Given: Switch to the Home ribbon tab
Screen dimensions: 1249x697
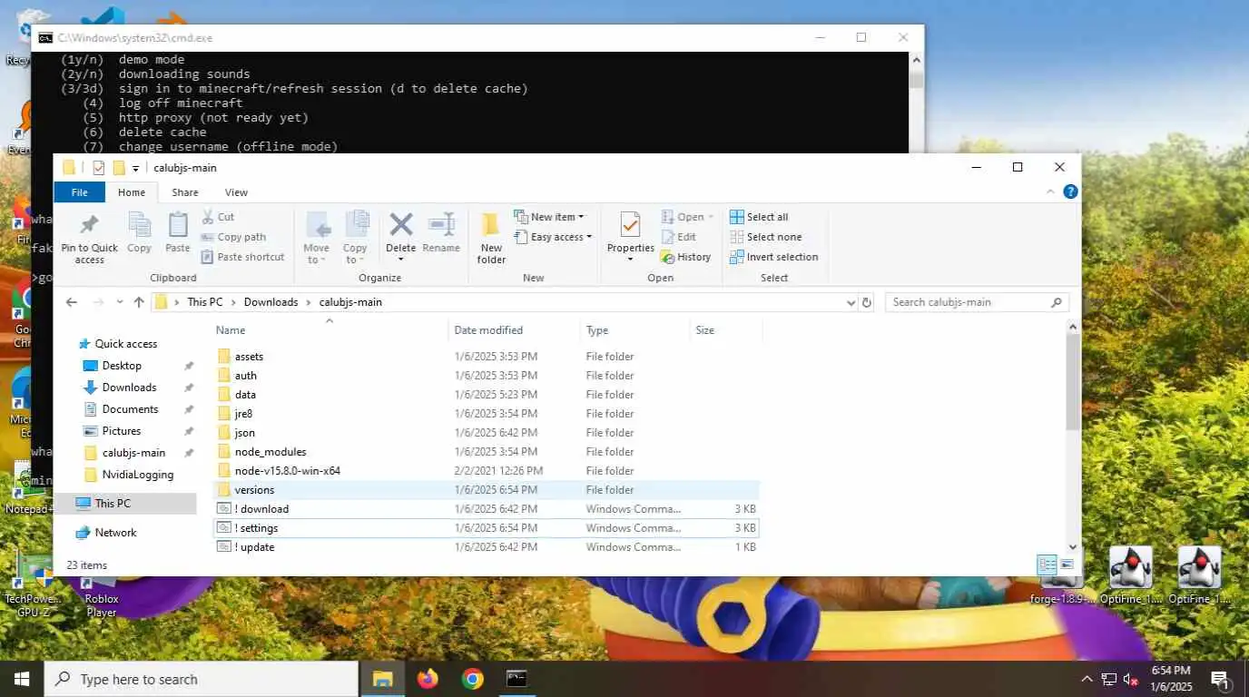Looking at the screenshot, I should (x=132, y=191).
